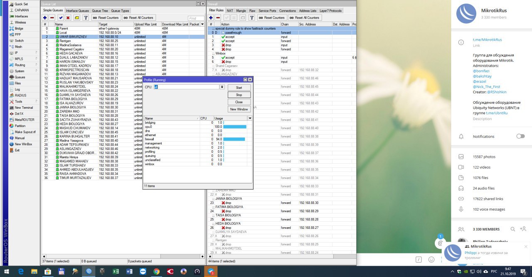Remove selected queue with minus icon
532x277 pixels.
[52, 18]
